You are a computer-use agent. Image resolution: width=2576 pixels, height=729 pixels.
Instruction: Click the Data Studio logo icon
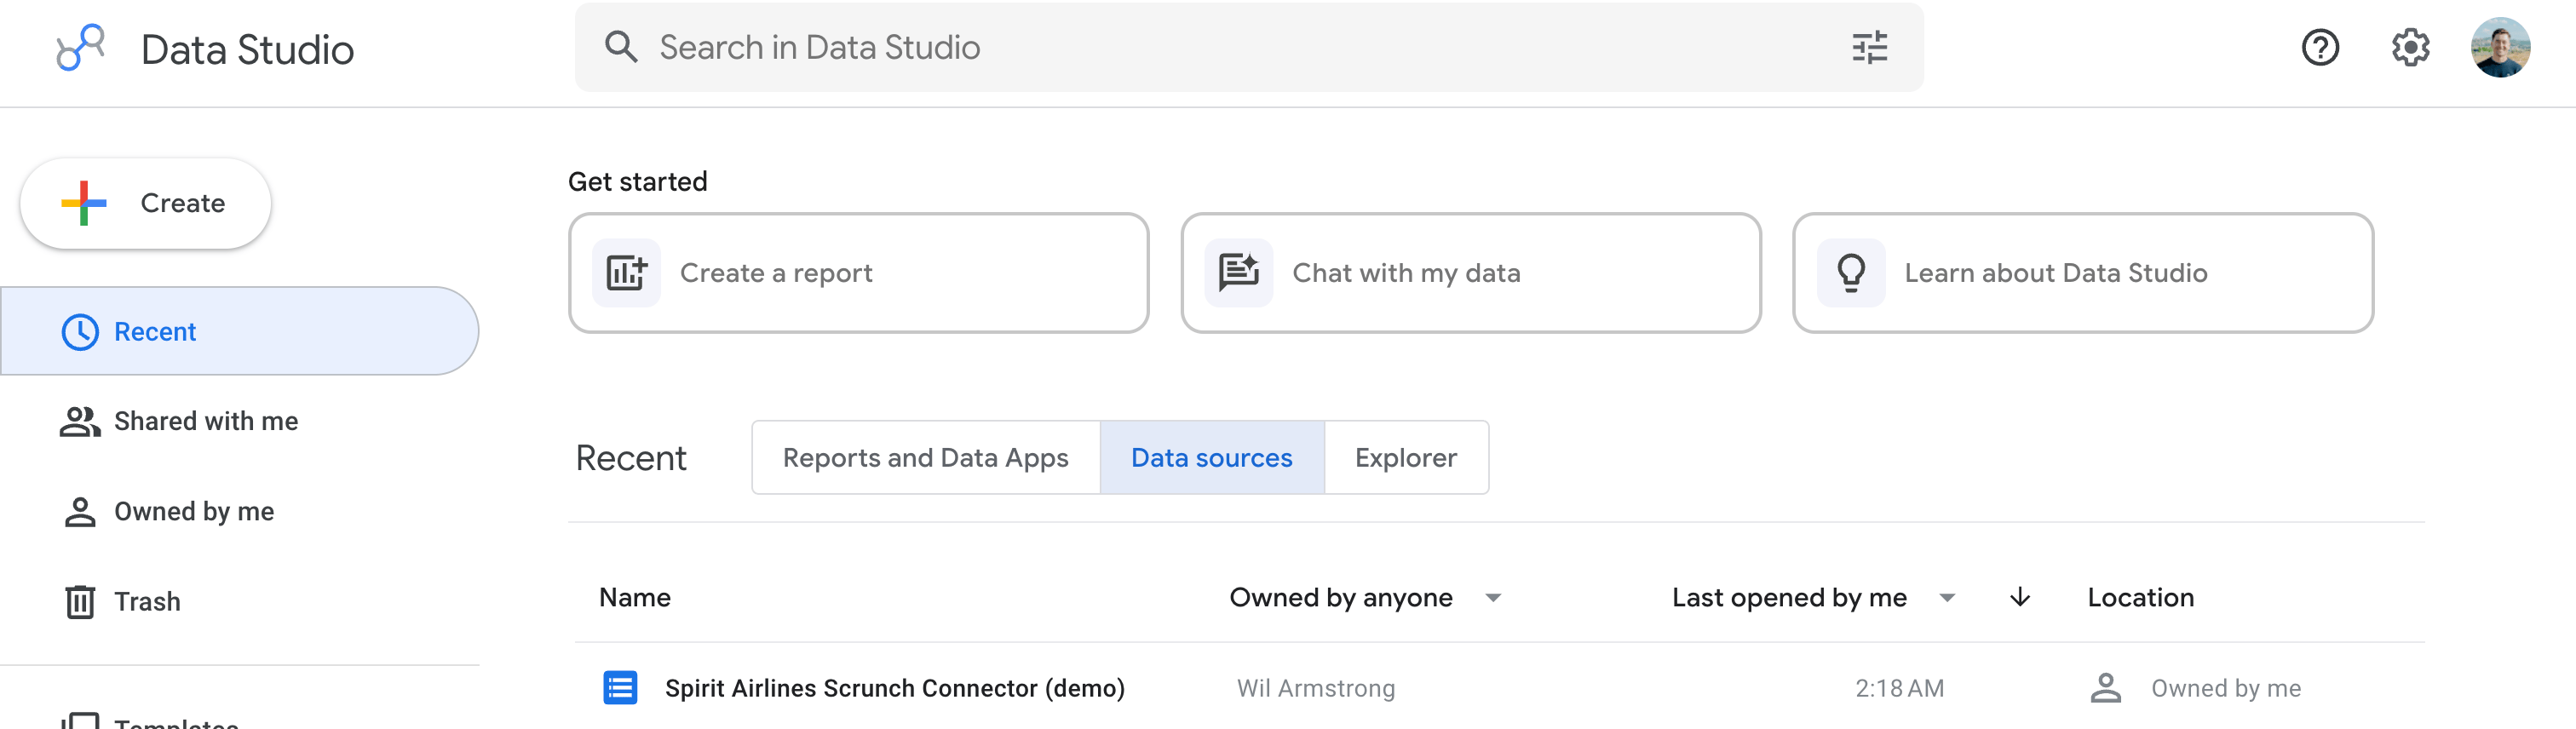click(81, 47)
